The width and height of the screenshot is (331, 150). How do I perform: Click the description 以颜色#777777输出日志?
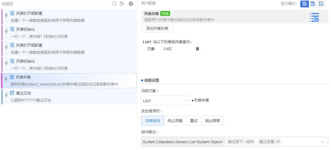[x=31, y=100]
